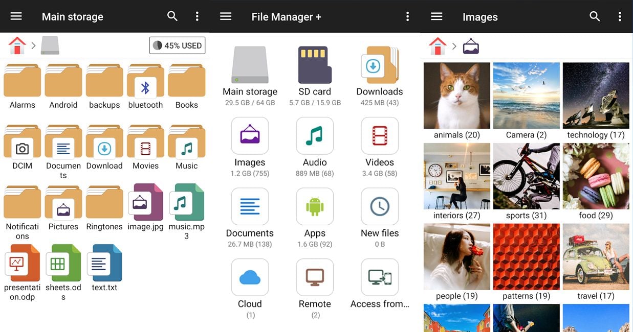The image size is (633, 332).
Task: Open the presentation.odp file
Action: [x=23, y=273]
